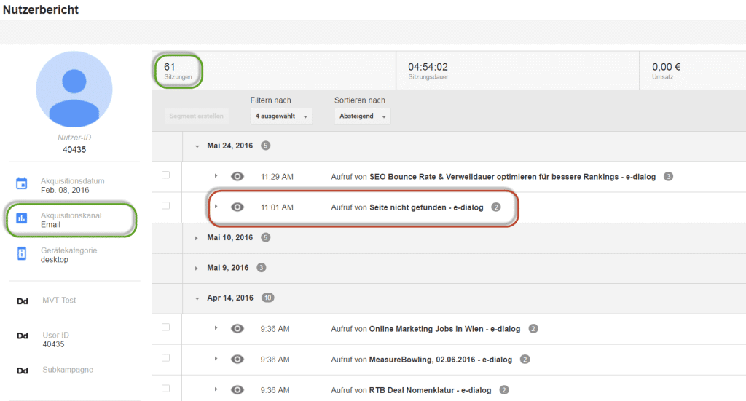
Task: Expand RTB Deal Nomenklatur session details arrow
Action: [216, 389]
